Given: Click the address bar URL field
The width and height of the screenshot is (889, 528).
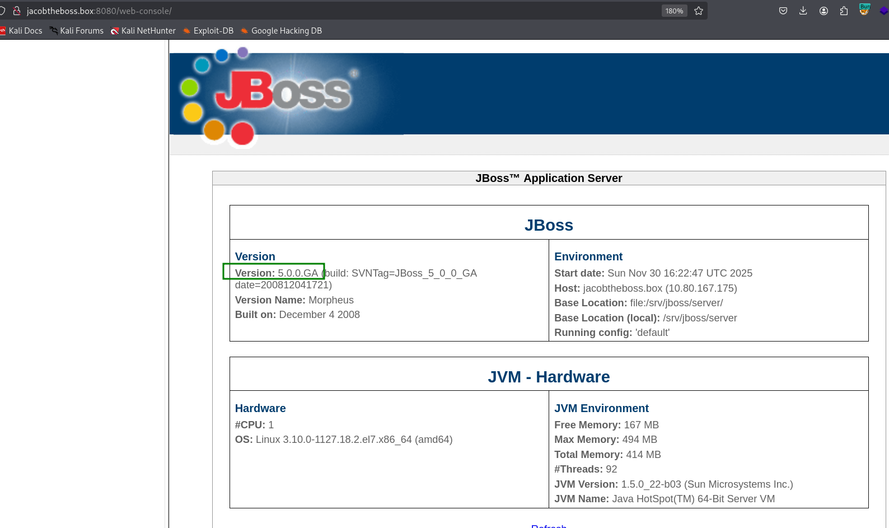Looking at the screenshot, I should [336, 11].
